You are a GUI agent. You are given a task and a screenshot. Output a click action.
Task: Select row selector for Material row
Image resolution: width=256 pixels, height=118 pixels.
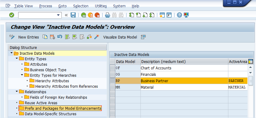tap(112, 87)
